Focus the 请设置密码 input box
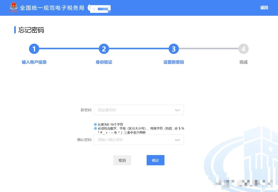The image size is (278, 192). 134,110
